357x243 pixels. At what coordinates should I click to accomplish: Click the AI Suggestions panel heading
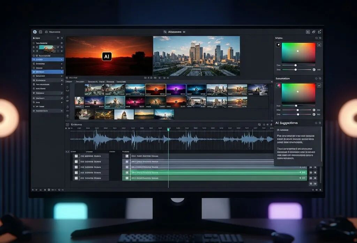[x=287, y=123]
